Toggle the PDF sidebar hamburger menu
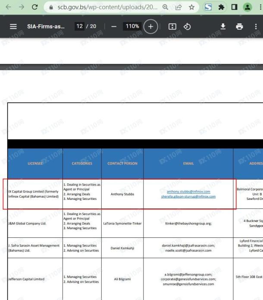Screen dimensions: 263x300 (13, 26)
